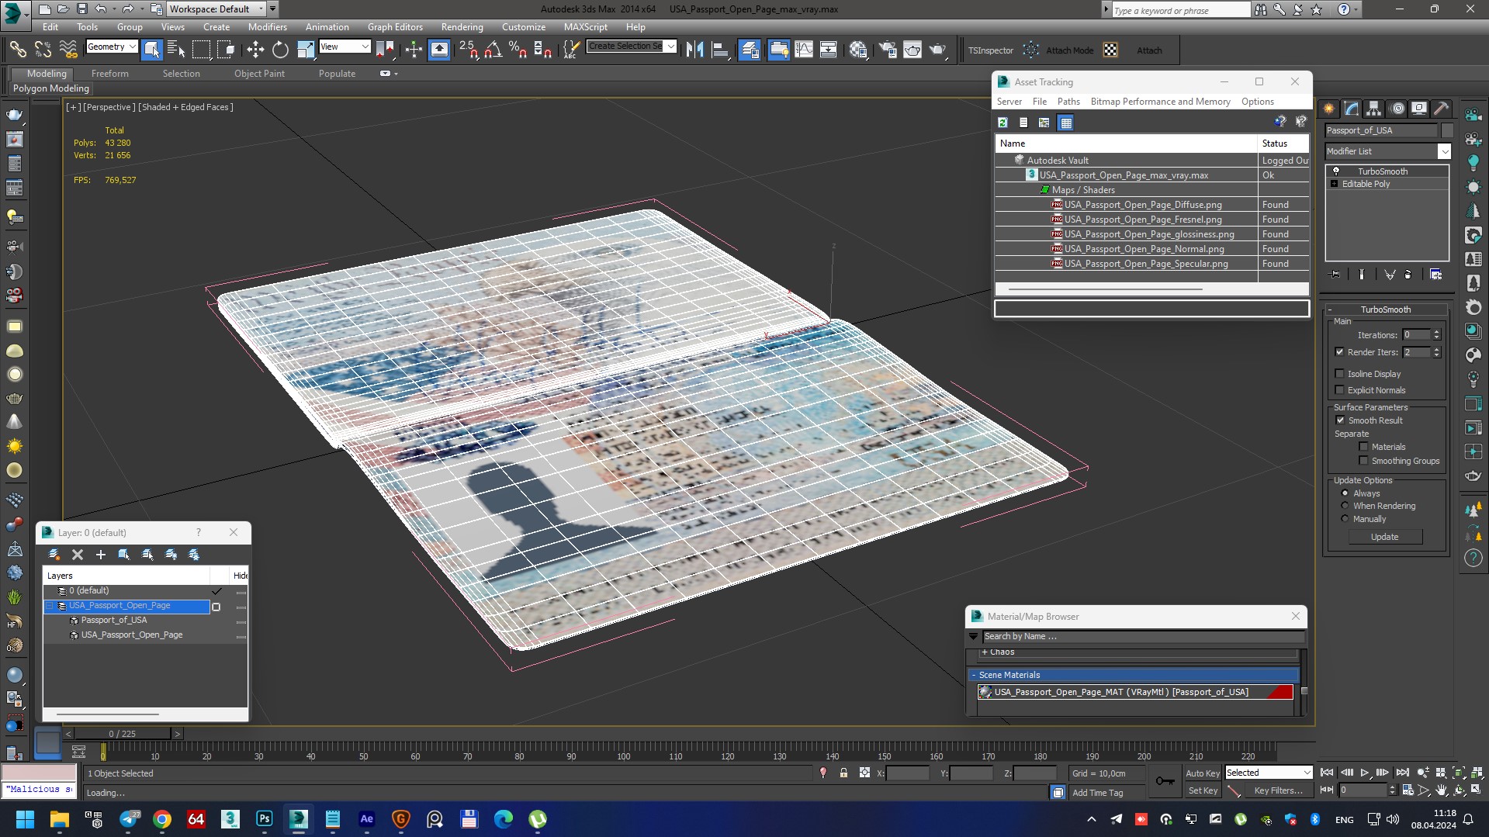Click the Remove modifier trash icon
The width and height of the screenshot is (1489, 837).
pyautogui.click(x=1408, y=275)
